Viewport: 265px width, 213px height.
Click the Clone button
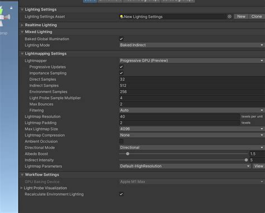click(257, 17)
